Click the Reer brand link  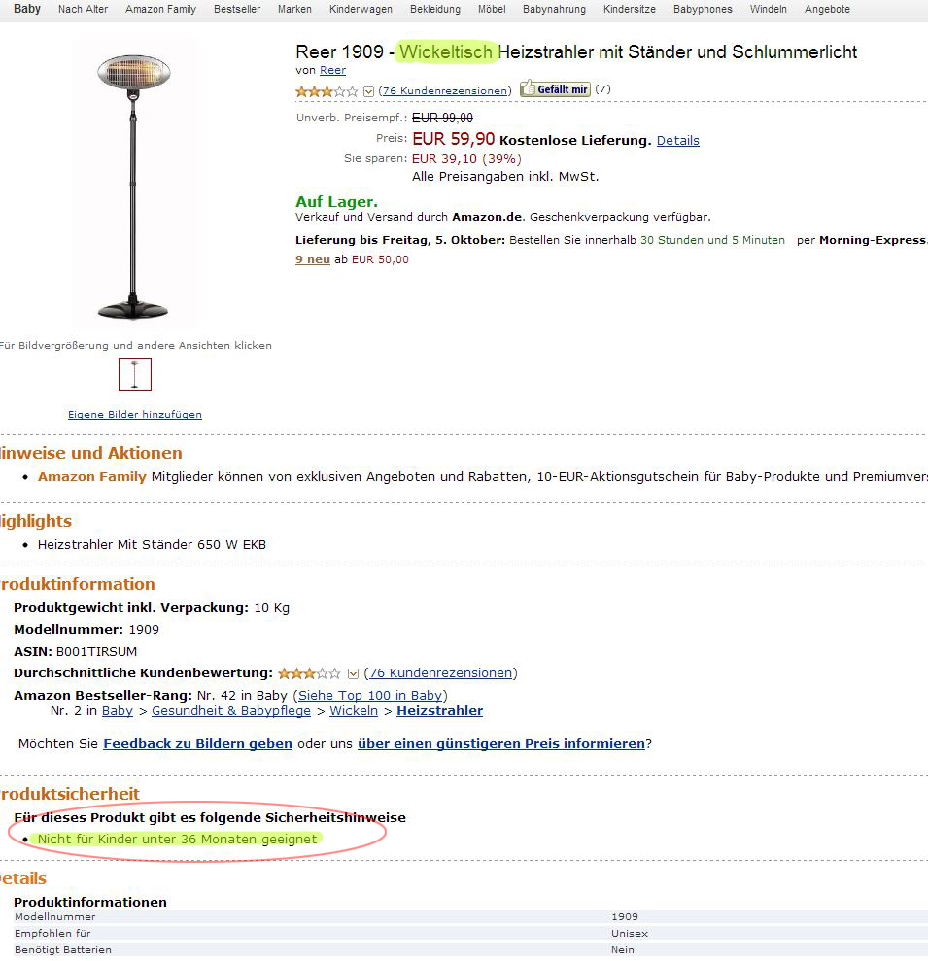[x=332, y=70]
